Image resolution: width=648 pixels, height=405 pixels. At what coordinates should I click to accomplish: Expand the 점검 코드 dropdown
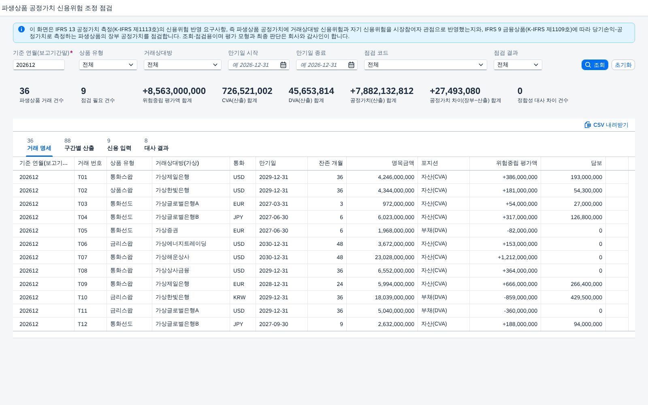tap(426, 65)
